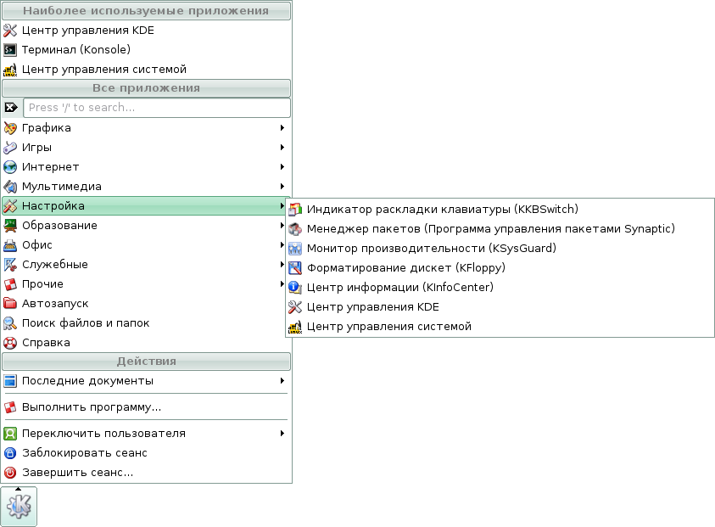The height and width of the screenshot is (527, 715).
Task: Open Поиск файлов и папок
Action: point(85,323)
